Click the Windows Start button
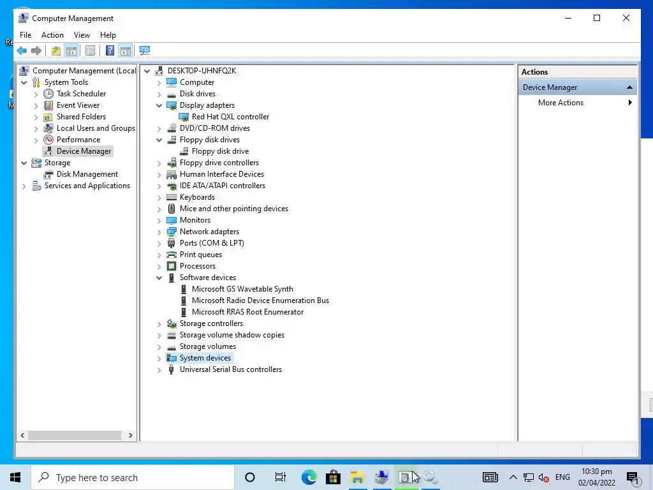This screenshot has height=490, width=653. click(15, 477)
